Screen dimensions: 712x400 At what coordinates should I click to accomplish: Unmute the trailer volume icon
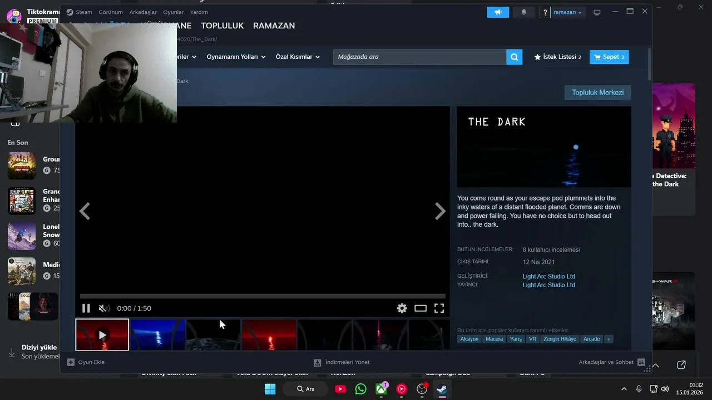pyautogui.click(x=103, y=308)
